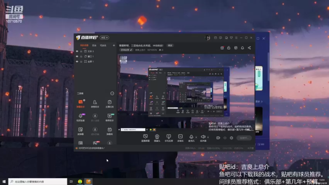Click the Windows taskbar search box
This screenshot has height=185, width=329.
37,181
